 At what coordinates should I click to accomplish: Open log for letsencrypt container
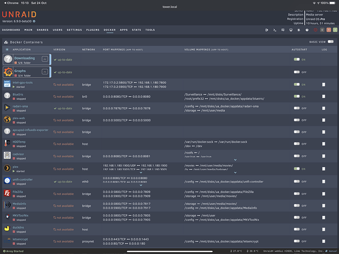coord(324,241)
